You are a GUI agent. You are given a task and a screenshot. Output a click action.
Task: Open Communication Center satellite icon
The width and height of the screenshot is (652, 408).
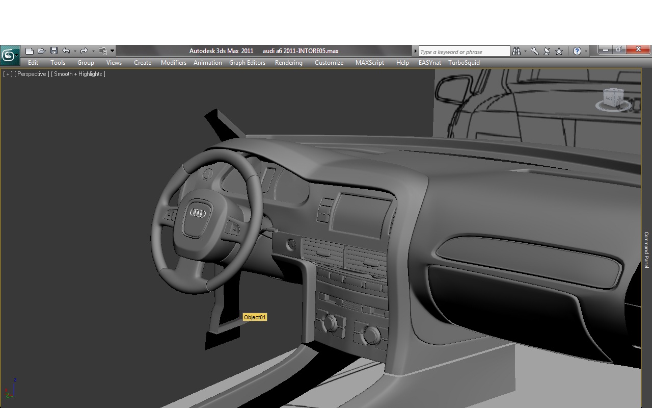coord(547,52)
